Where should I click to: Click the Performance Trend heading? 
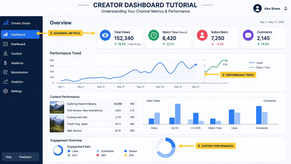[66, 53]
